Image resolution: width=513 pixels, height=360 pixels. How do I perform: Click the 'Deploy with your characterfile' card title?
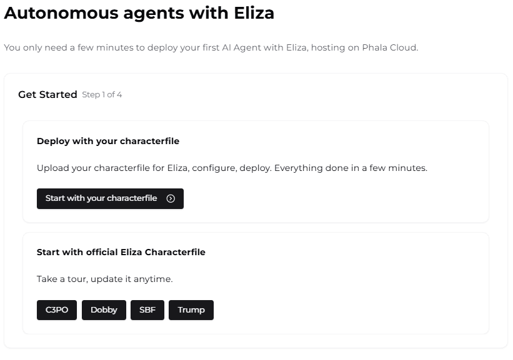(x=108, y=141)
